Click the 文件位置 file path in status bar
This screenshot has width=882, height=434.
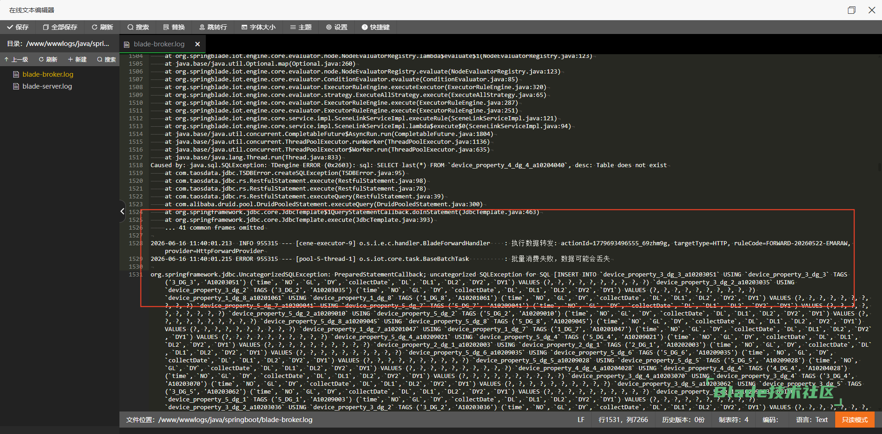tap(219, 420)
